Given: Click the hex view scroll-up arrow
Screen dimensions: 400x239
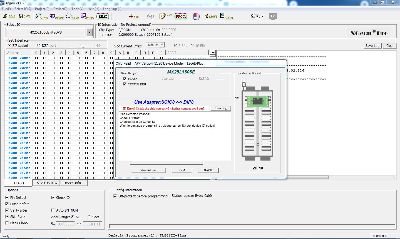Looking at the screenshot, I should click(x=213, y=52).
